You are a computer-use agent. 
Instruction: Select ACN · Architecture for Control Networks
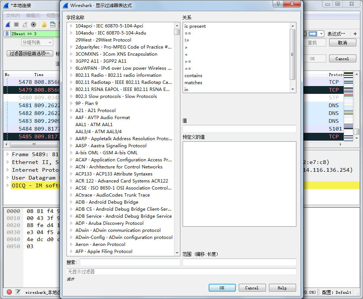pyautogui.click(x=119, y=167)
